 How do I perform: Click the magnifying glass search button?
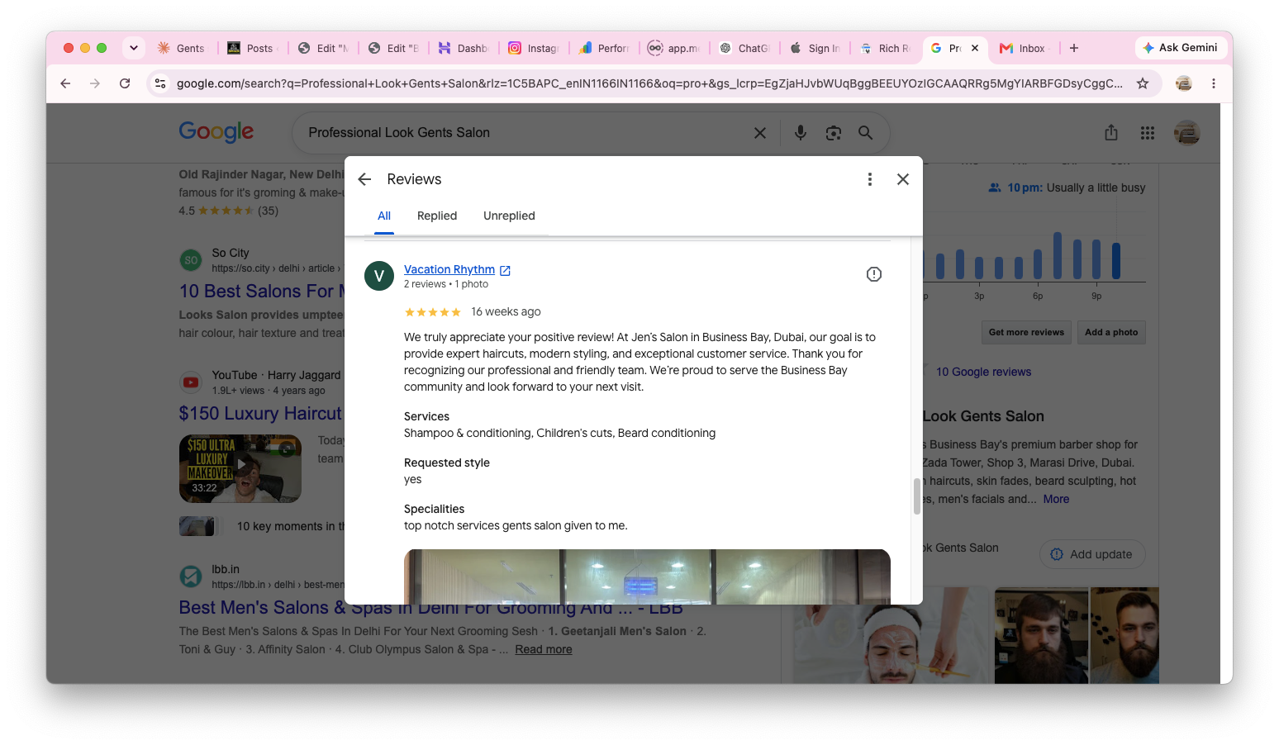tap(865, 133)
